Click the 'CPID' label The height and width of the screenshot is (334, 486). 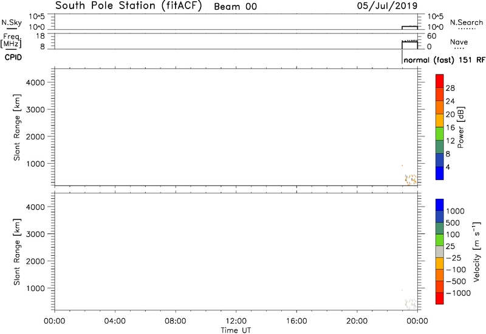coord(13,57)
